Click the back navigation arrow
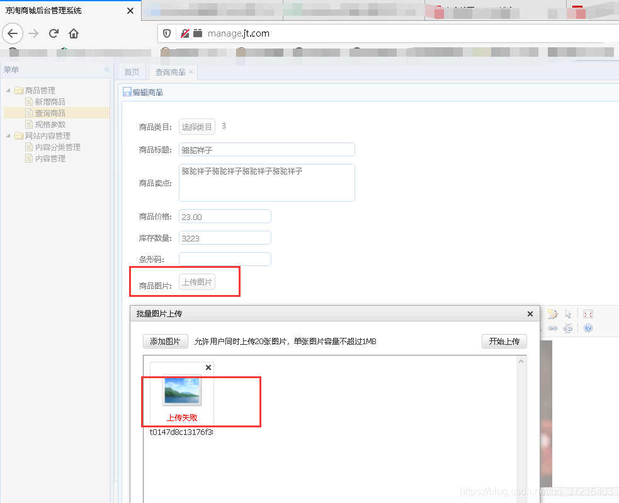The height and width of the screenshot is (503, 619). pos(13,33)
